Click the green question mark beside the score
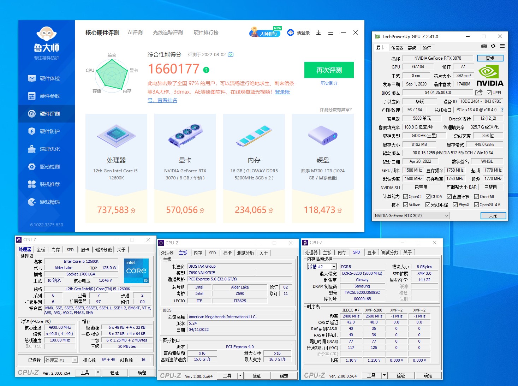Image resolution: width=518 pixels, height=386 pixels. (x=206, y=70)
